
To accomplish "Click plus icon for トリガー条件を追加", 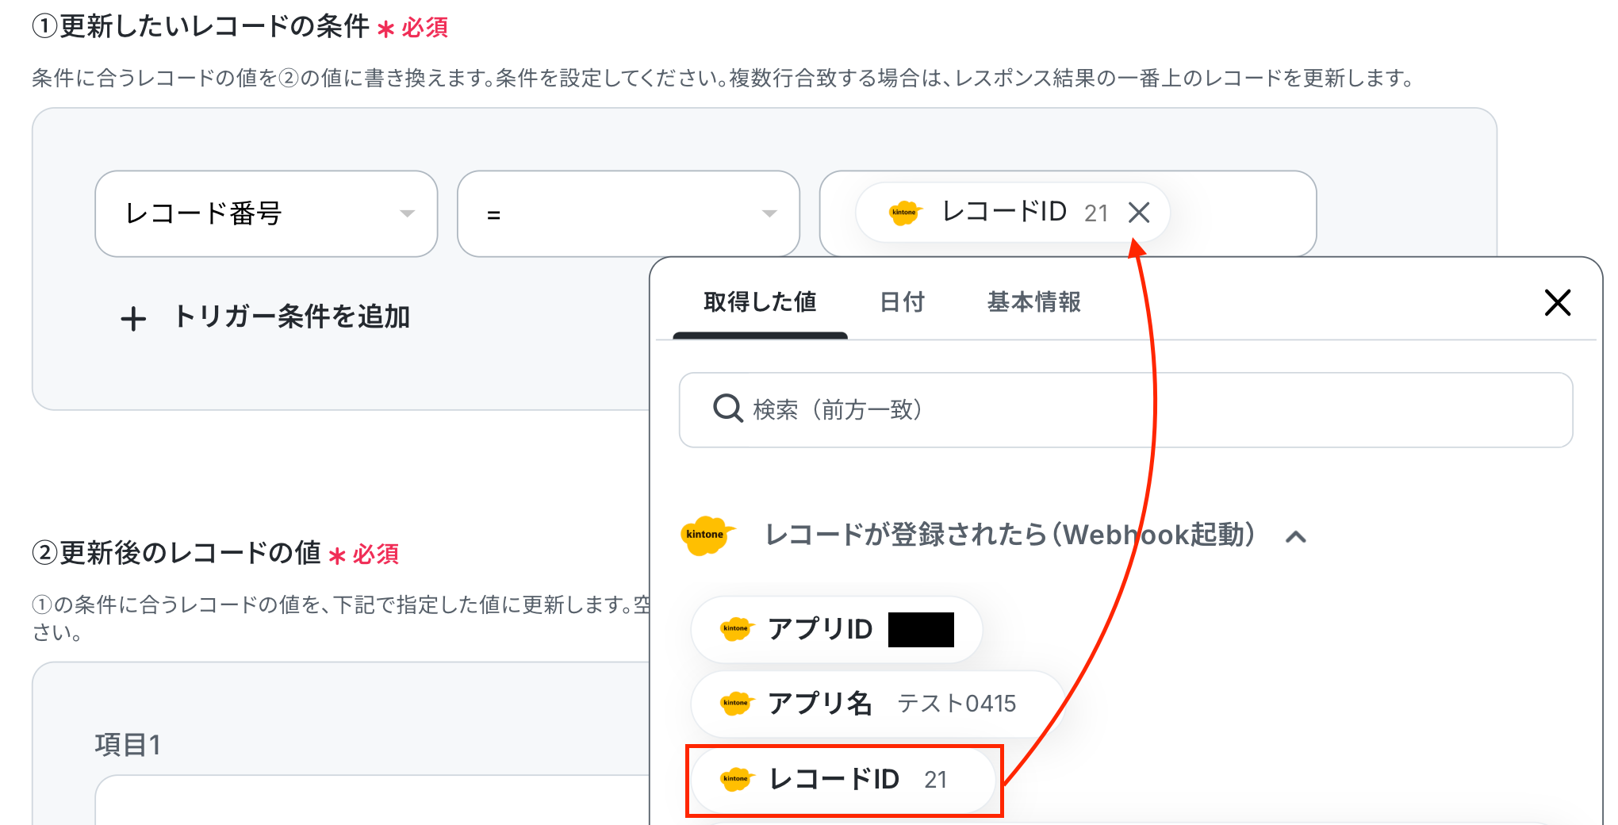I will [x=133, y=319].
